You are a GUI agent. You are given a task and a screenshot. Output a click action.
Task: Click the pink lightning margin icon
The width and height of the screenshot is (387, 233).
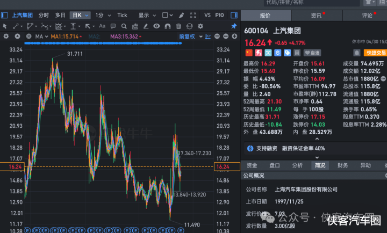point(259,53)
